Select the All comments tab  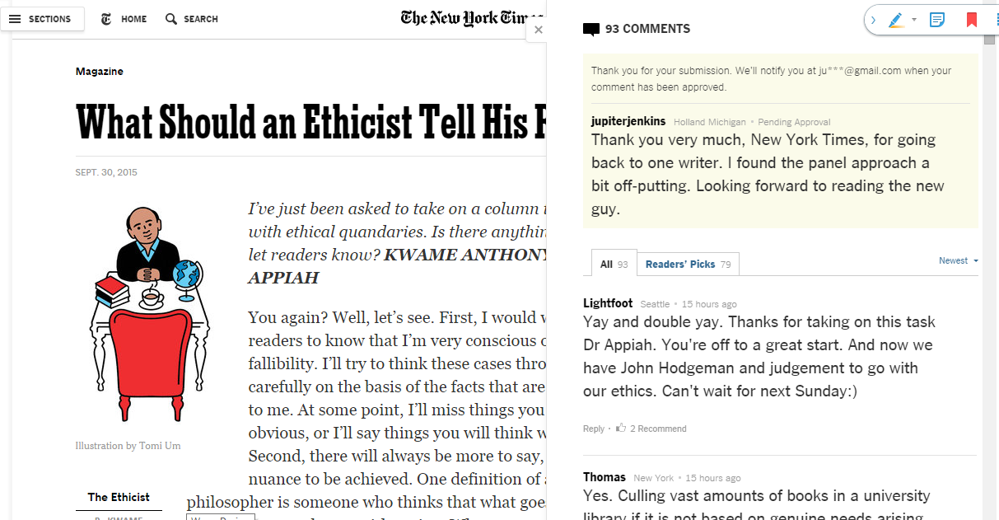pyautogui.click(x=614, y=264)
